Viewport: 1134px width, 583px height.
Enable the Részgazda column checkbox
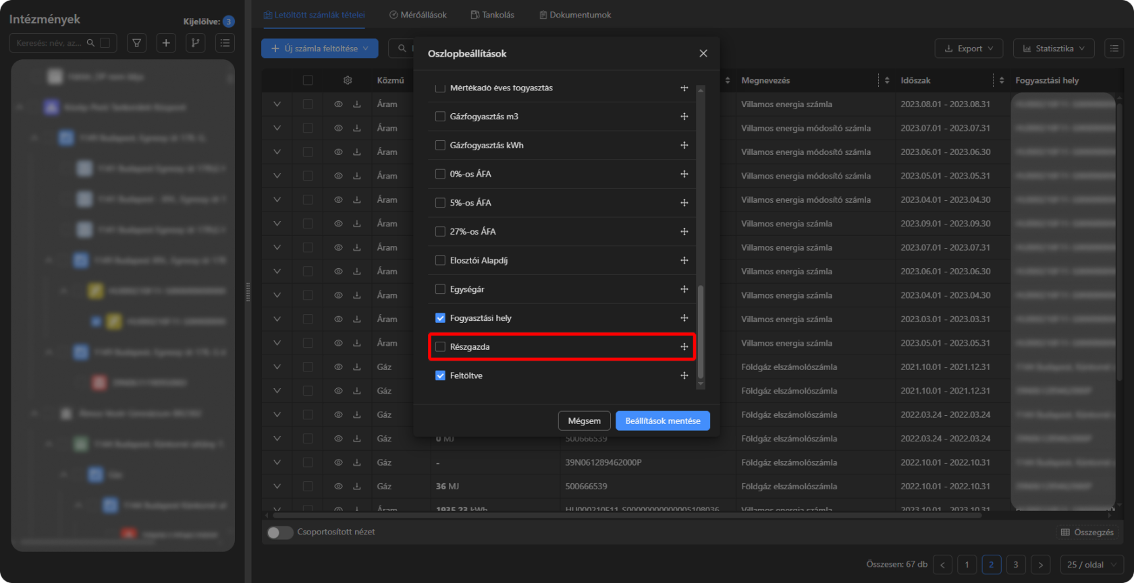pyautogui.click(x=441, y=347)
